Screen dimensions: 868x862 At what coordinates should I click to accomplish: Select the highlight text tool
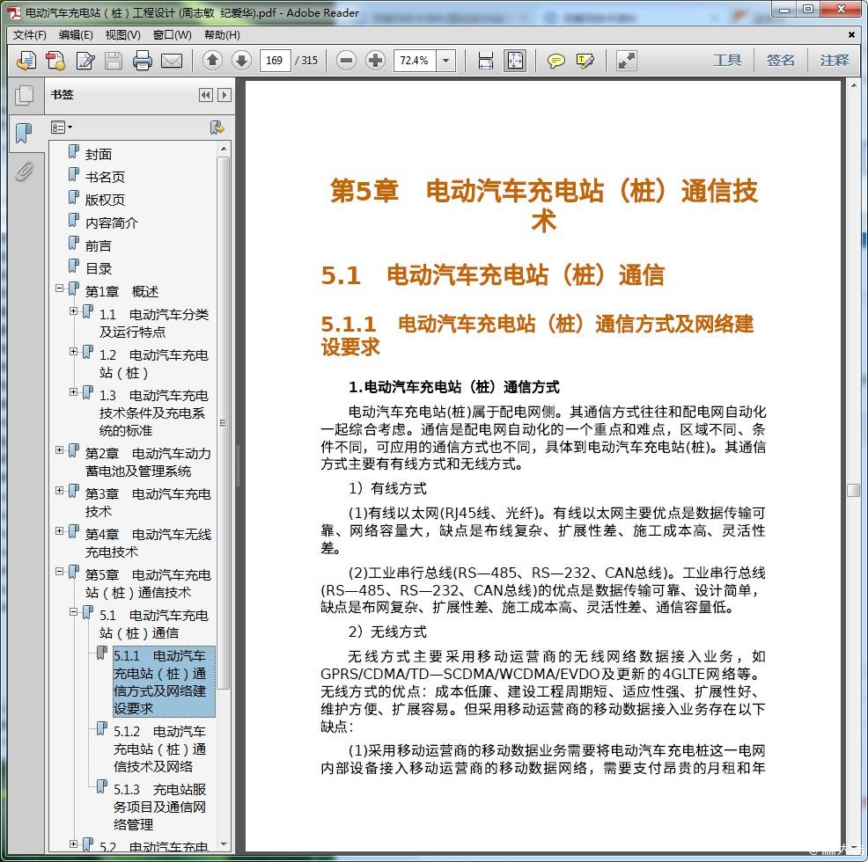585,61
